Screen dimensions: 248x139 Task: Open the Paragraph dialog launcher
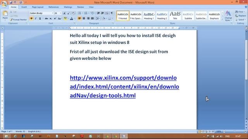coord(113,23)
